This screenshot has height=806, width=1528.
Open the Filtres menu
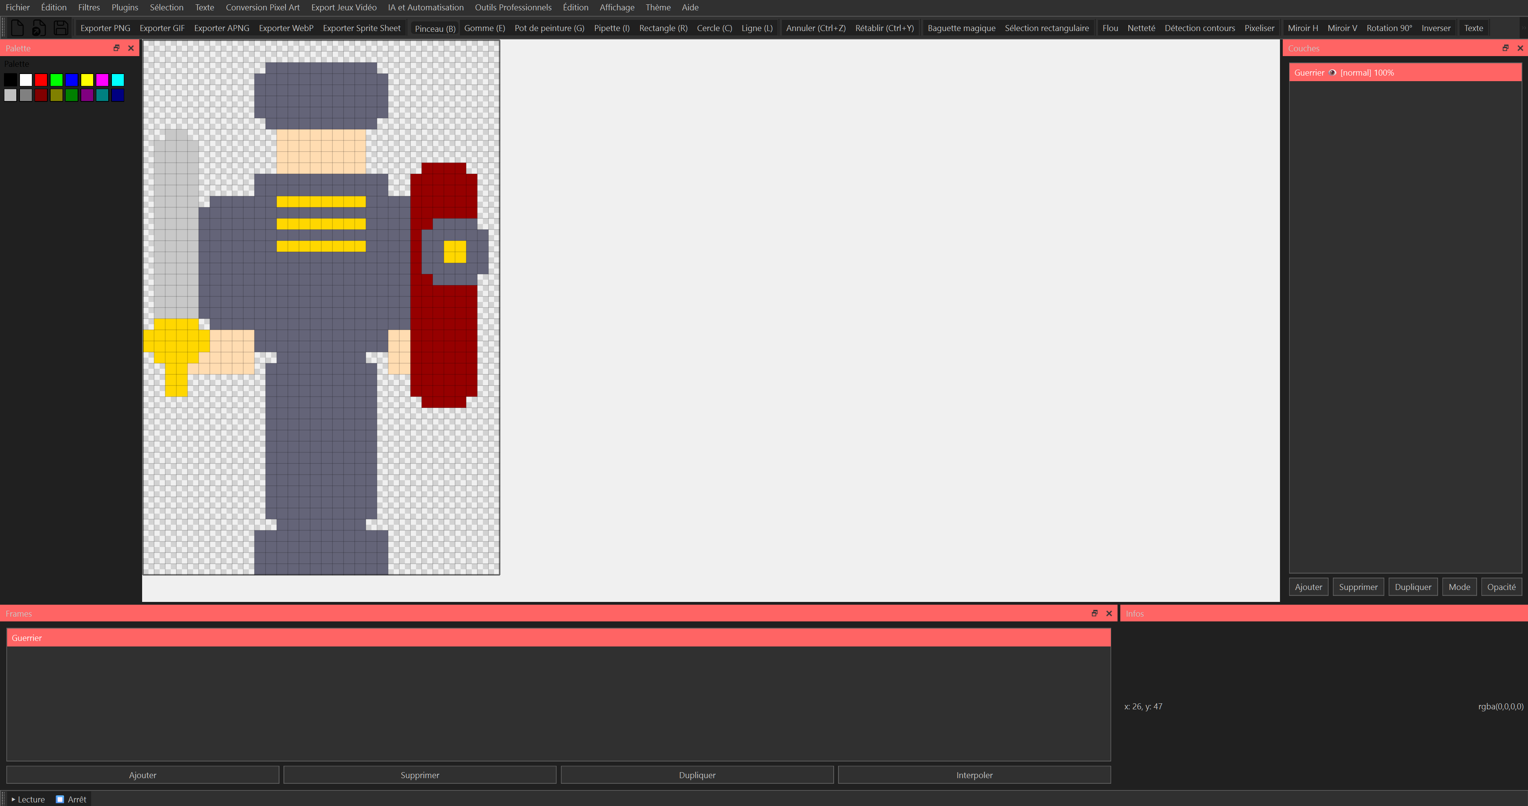(x=89, y=7)
